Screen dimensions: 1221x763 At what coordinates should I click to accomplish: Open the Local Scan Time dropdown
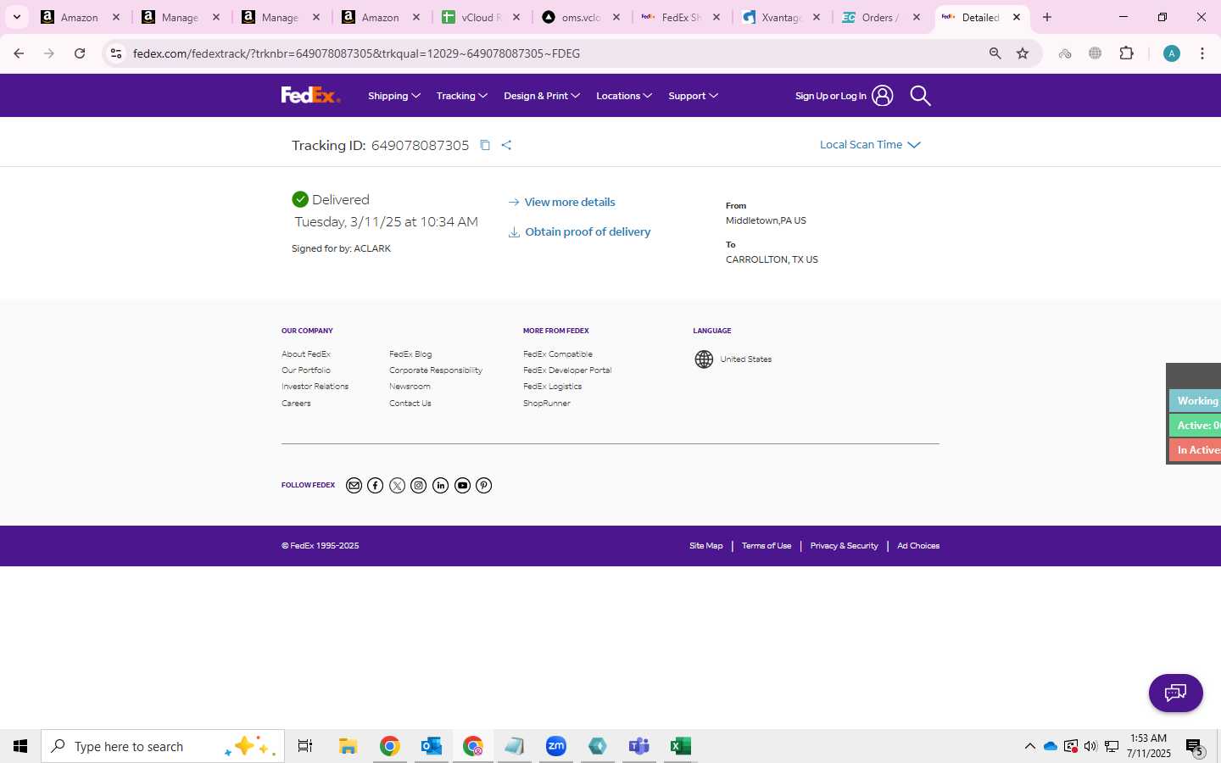pyautogui.click(x=870, y=145)
